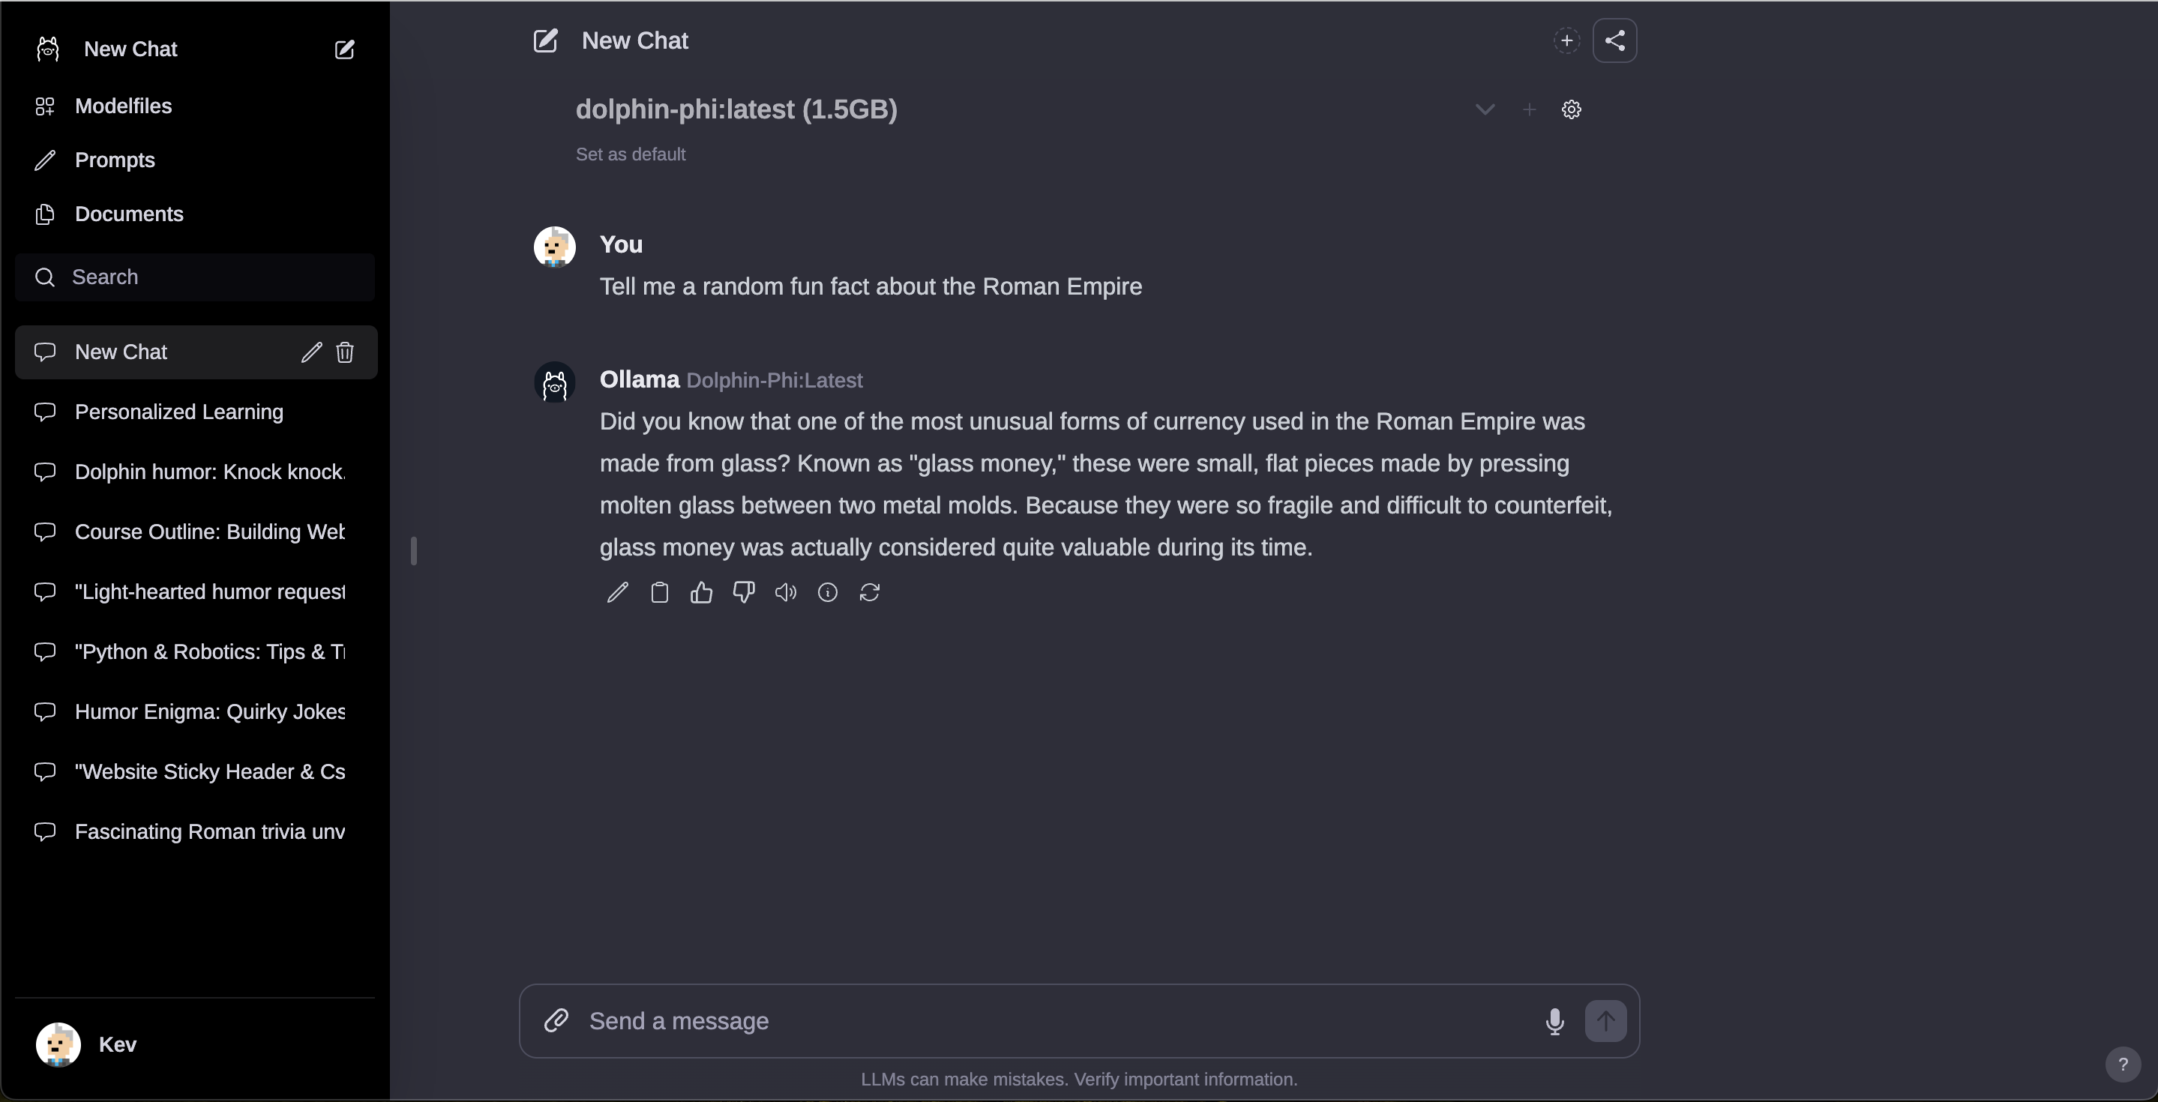Screen dimensions: 2158x1102
Task: Copy the Ollama response to clipboard
Action: (x=659, y=593)
